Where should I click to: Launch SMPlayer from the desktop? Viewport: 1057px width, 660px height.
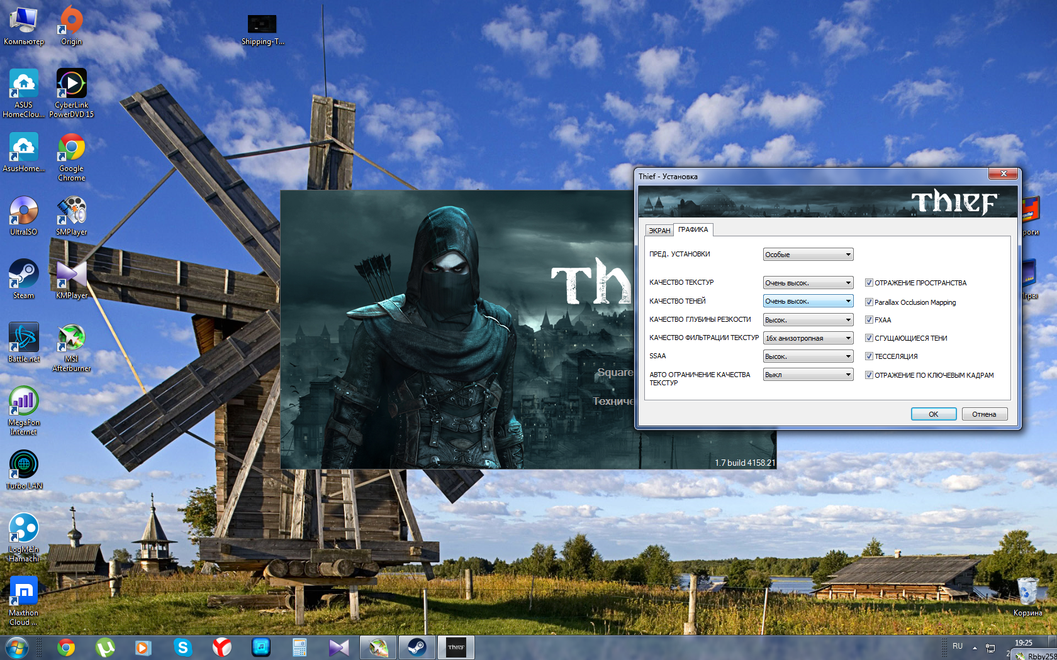[x=71, y=216]
